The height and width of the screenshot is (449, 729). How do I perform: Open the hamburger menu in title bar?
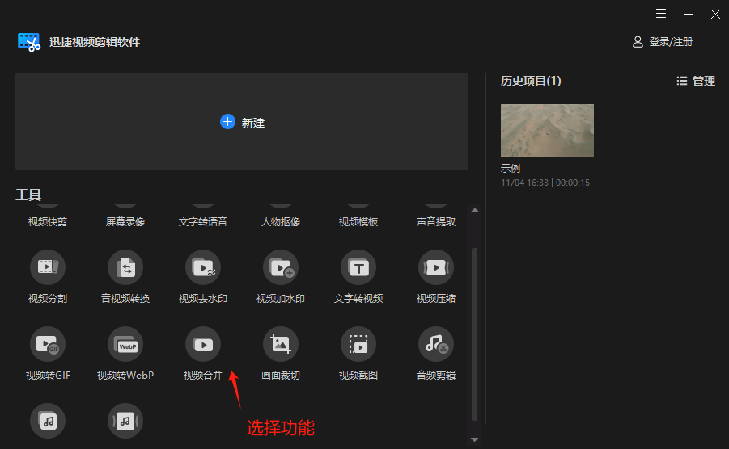point(661,14)
